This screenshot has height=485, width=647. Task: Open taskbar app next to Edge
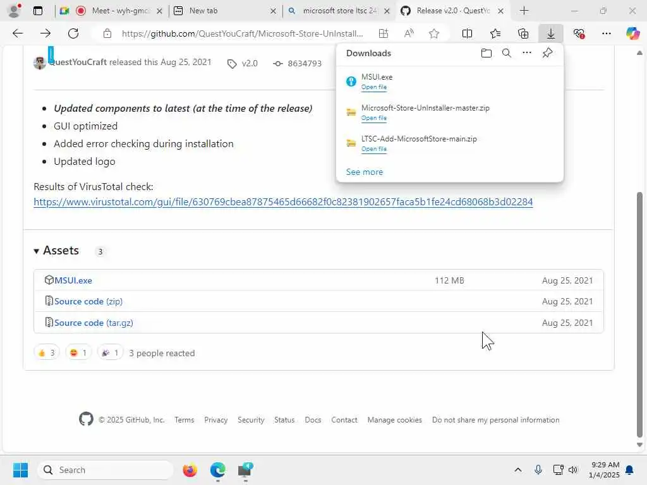[x=245, y=470]
